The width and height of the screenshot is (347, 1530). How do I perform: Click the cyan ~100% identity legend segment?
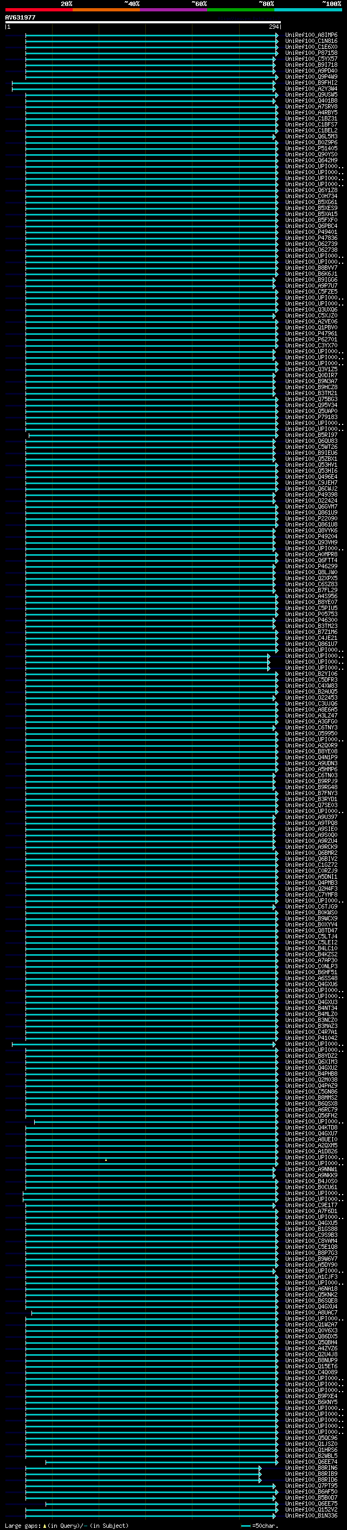click(x=308, y=10)
